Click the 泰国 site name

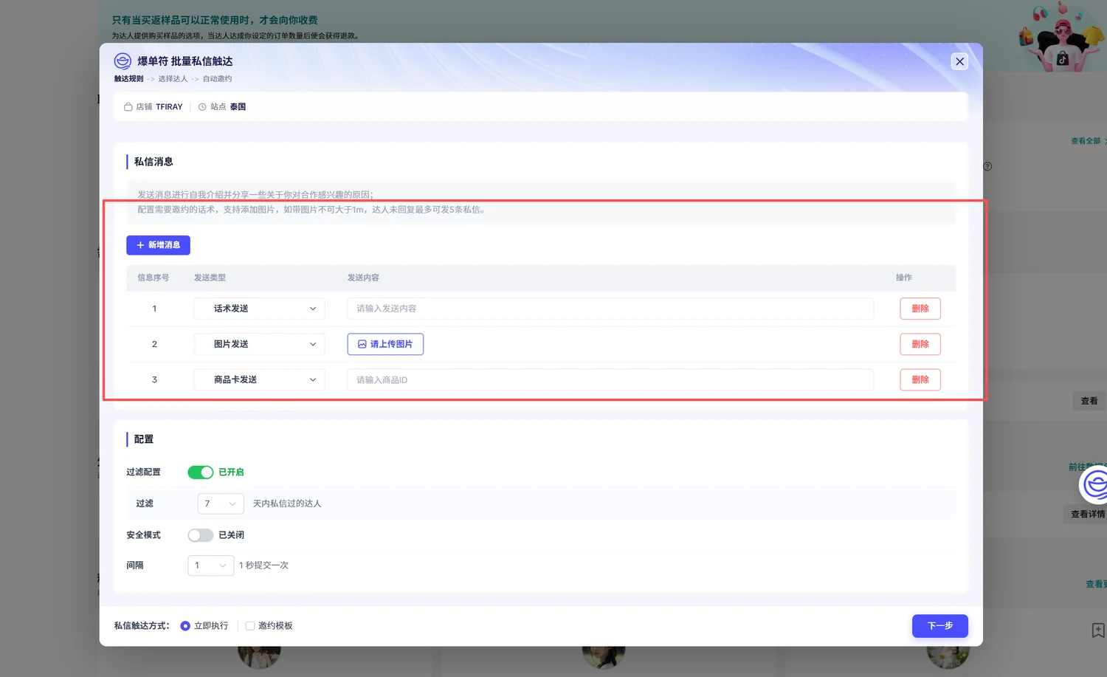(238, 107)
